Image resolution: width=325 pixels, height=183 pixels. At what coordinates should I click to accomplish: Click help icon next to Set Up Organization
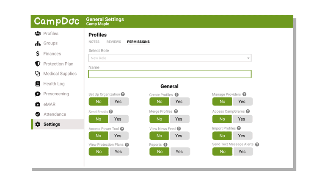tap(123, 94)
